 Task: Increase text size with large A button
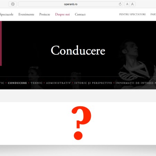point(132,4)
